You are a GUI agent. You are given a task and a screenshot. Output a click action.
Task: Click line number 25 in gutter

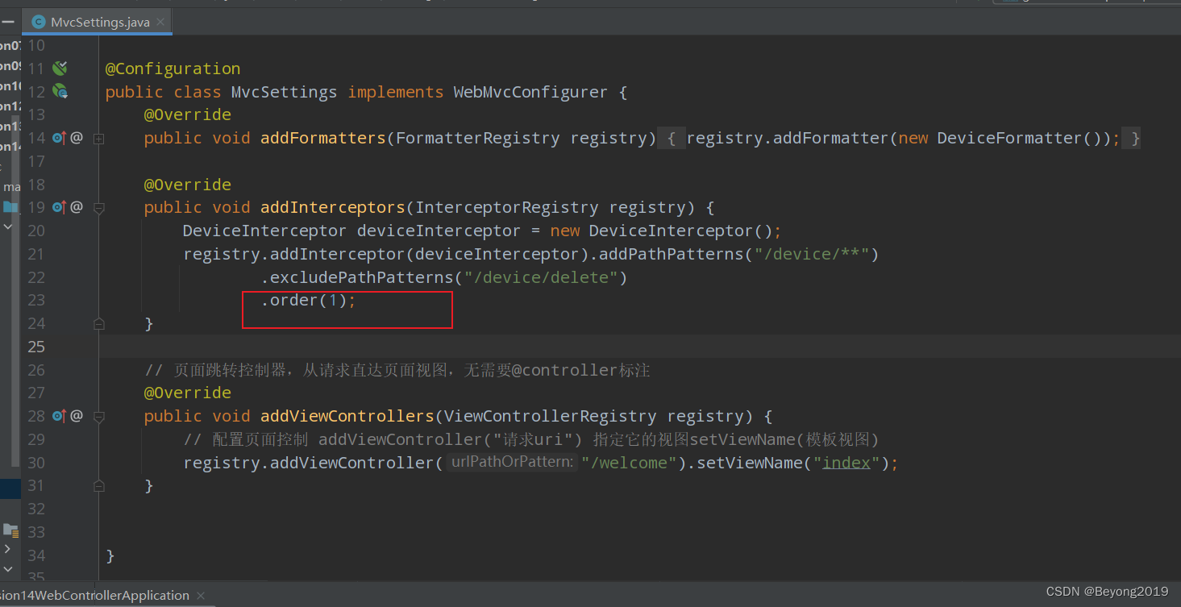pyautogui.click(x=36, y=347)
